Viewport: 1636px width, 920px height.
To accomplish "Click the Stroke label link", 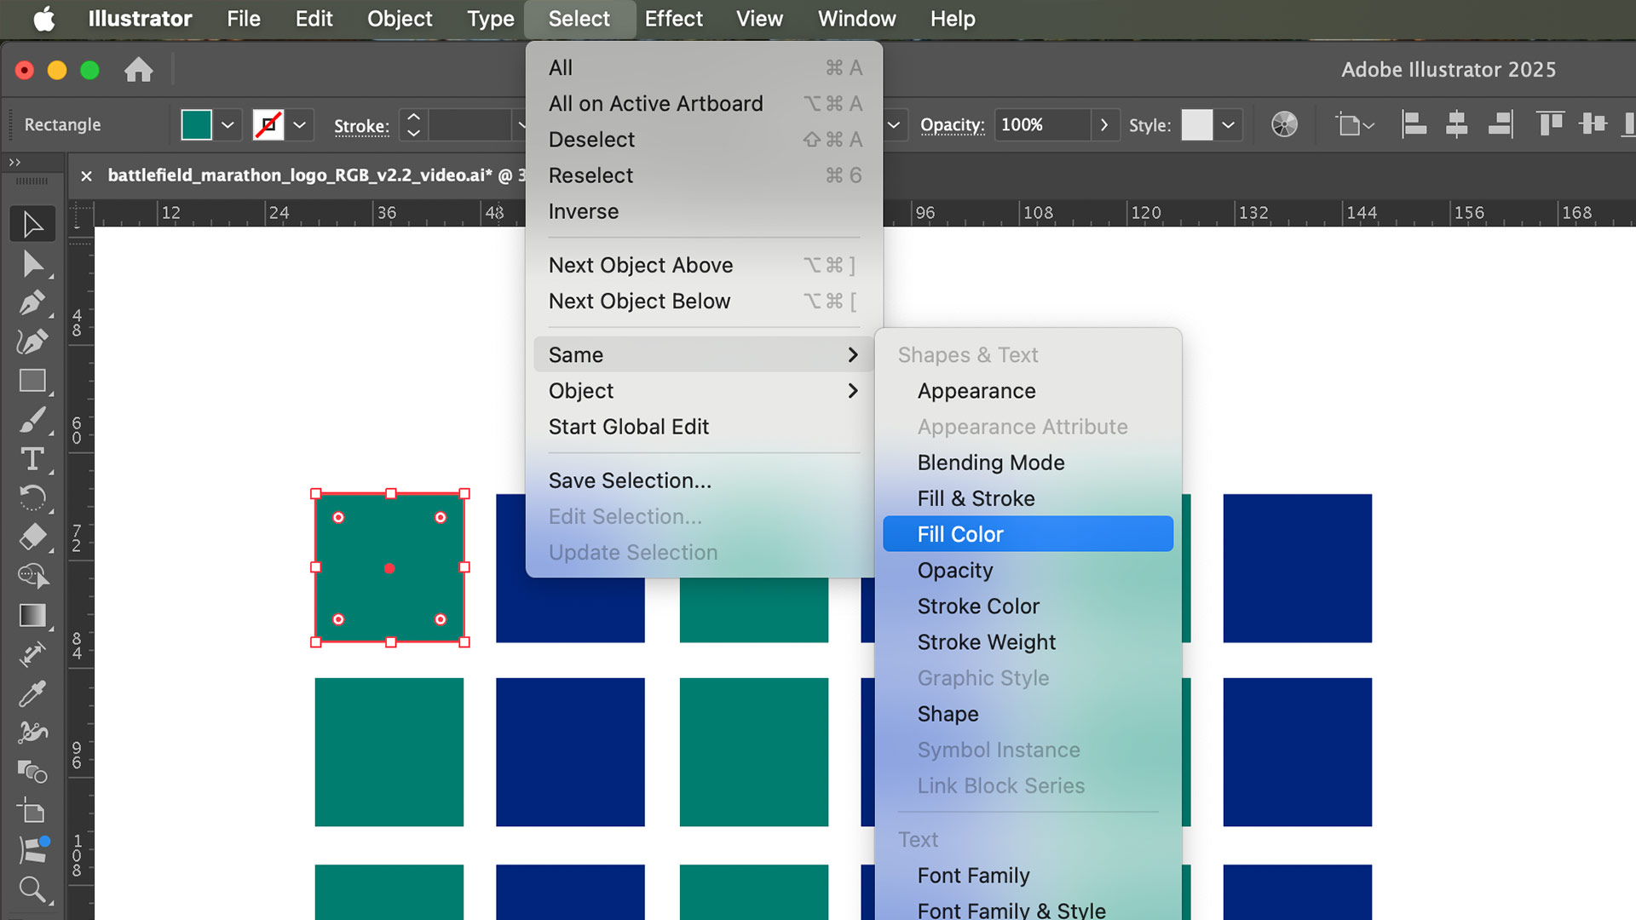I will pos(361,126).
